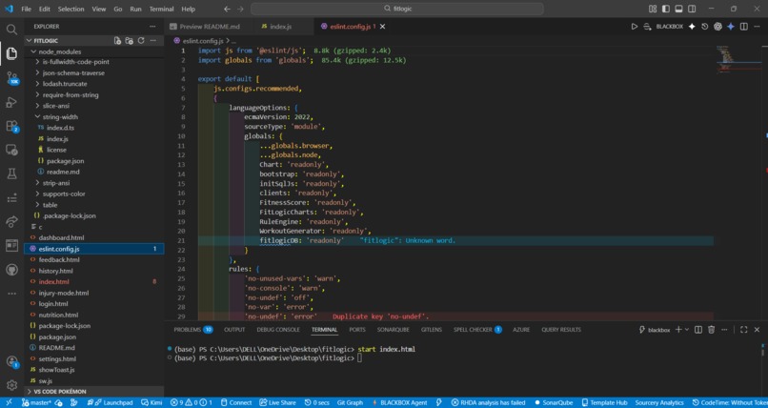Click the New File icon in Explorer
This screenshot has height=408, width=768.
tap(118, 41)
